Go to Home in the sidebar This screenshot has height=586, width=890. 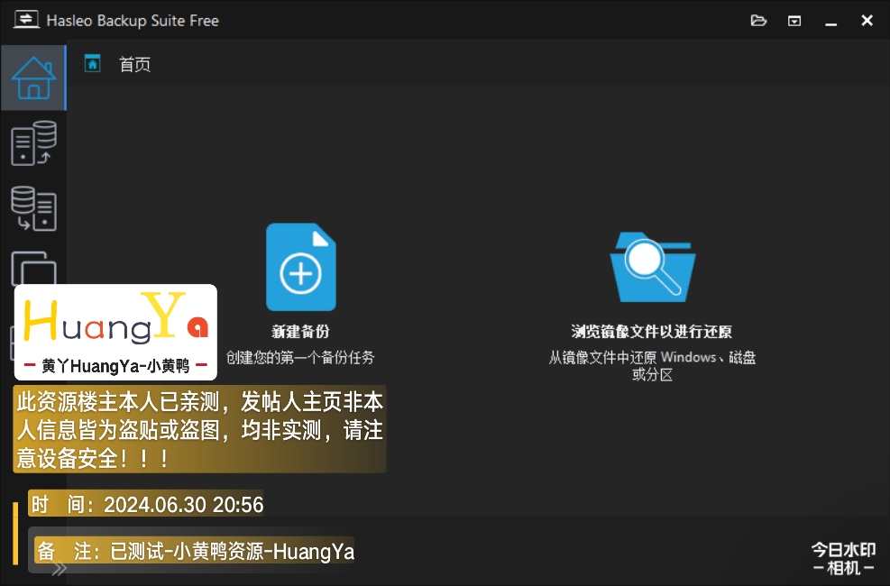pos(33,78)
